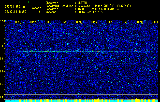Click the 0.9 kHz axis label
The height and width of the screenshot is (102, 160).
(x=2, y=59)
